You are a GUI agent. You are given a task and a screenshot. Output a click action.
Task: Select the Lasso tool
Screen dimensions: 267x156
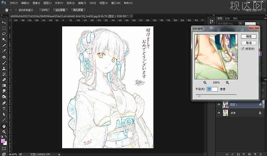(x=4, y=34)
